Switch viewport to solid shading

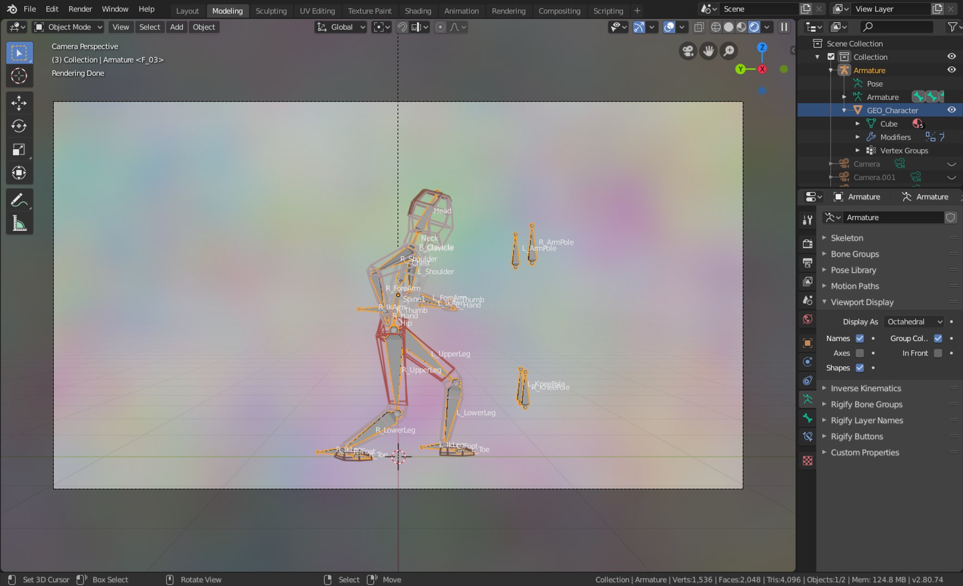tap(728, 27)
